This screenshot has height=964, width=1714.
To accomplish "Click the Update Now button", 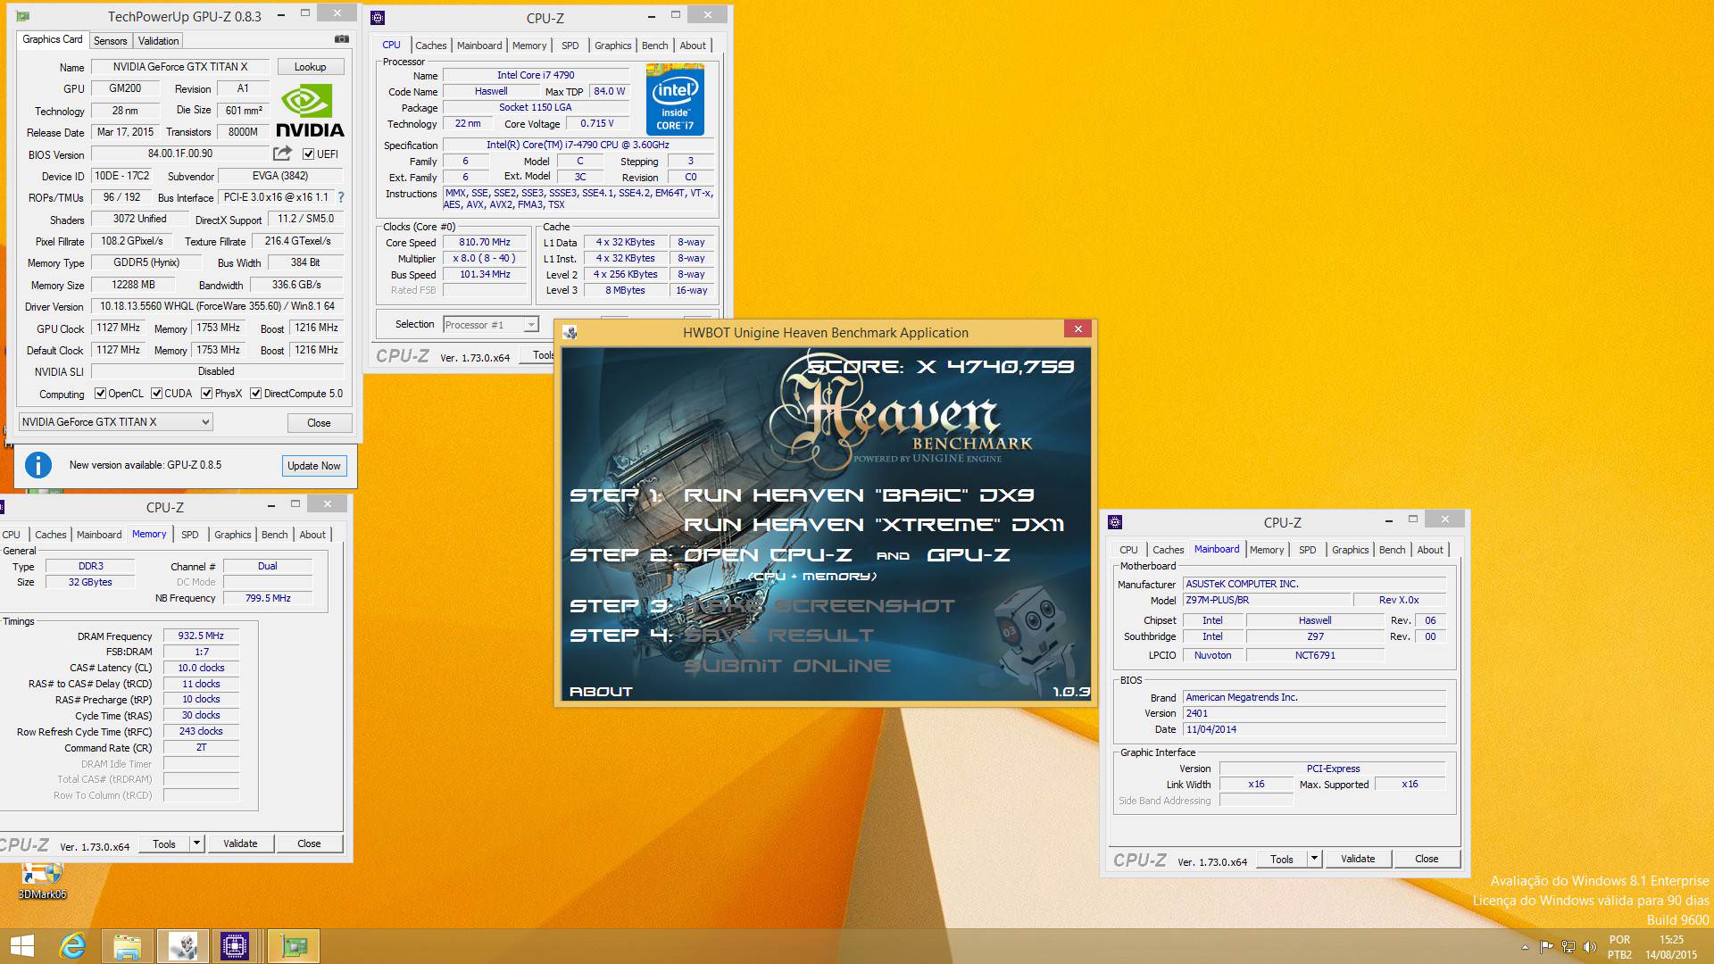I will pyautogui.click(x=313, y=466).
